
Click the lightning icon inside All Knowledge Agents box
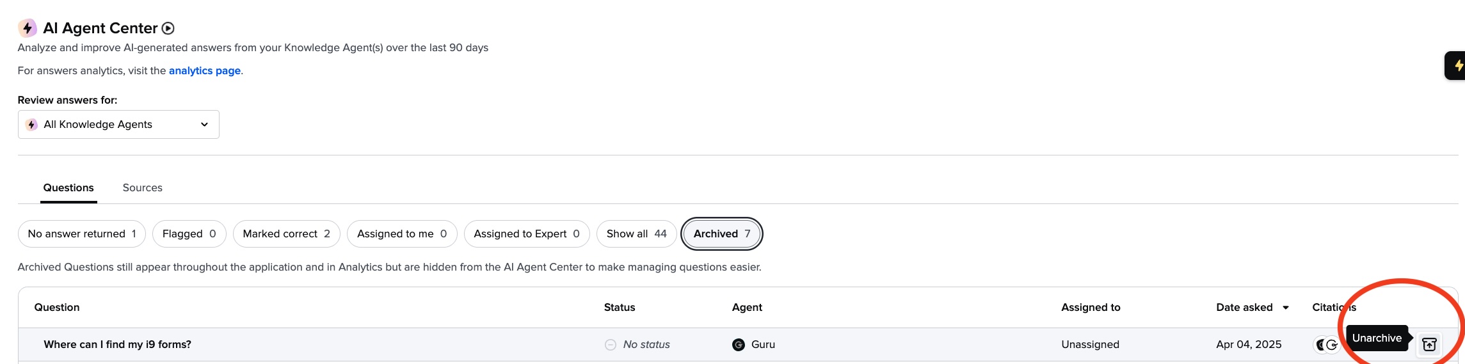coord(31,124)
